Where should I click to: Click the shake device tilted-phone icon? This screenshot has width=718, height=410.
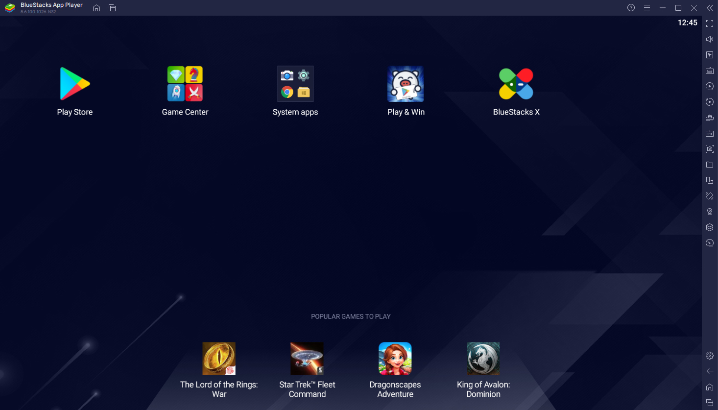pyautogui.click(x=710, y=196)
